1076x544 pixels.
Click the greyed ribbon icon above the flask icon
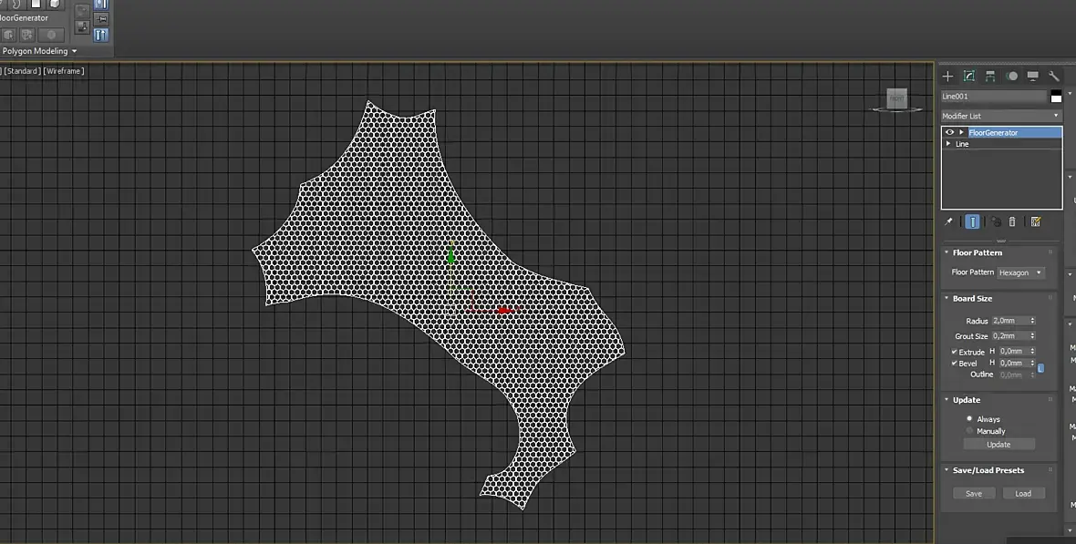coord(82,10)
